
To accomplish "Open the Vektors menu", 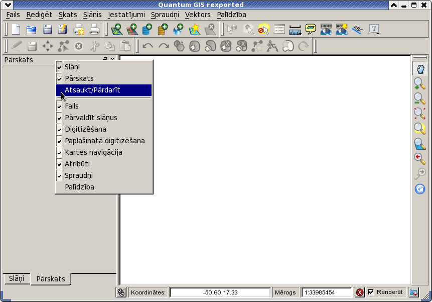I will pyautogui.click(x=198, y=15).
